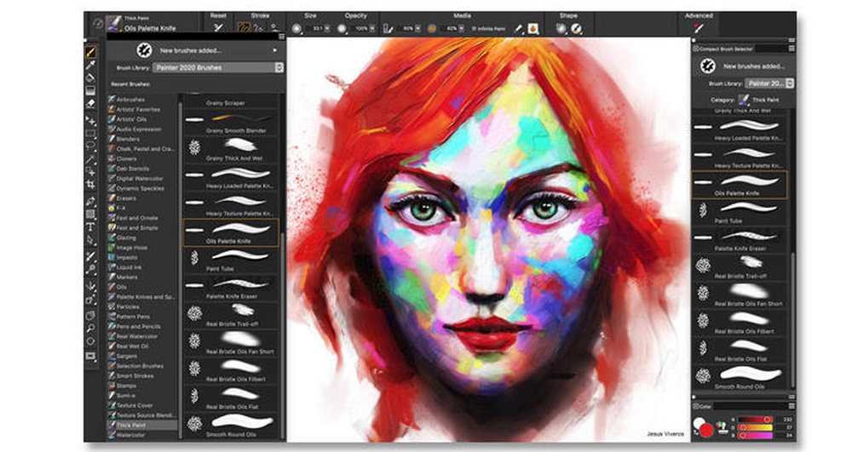The image size is (852, 452).
Task: Open the Thick Paint category selector in the Compact Brush Selector
Action: point(759,100)
